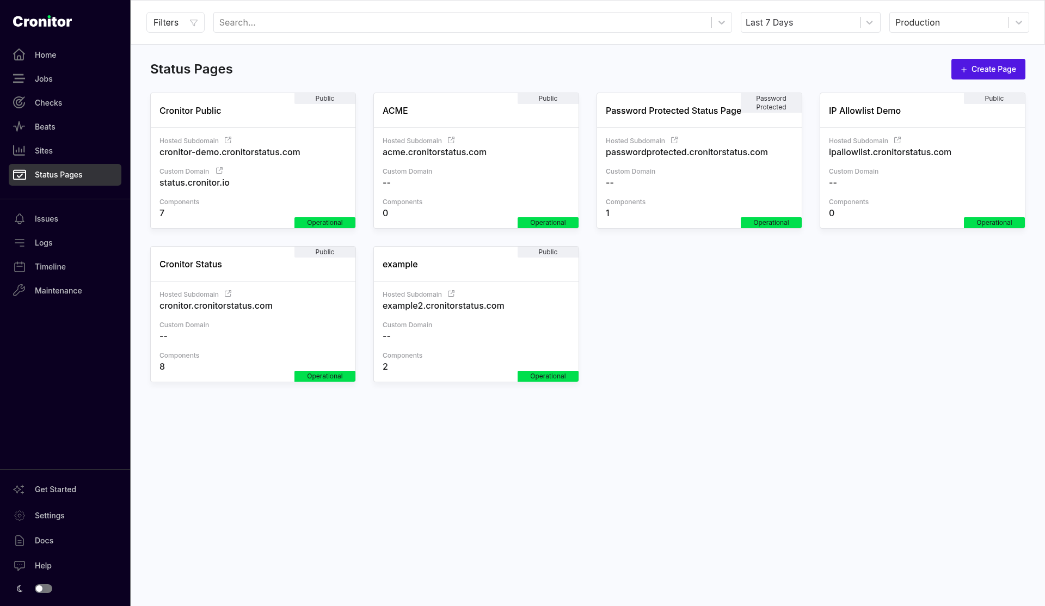Open external link for cronitor-demo hosted subdomain
The height and width of the screenshot is (606, 1045).
[x=228, y=140]
